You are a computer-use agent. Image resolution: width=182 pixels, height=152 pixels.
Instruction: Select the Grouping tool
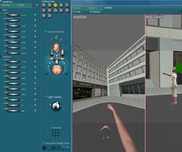click(61, 10)
